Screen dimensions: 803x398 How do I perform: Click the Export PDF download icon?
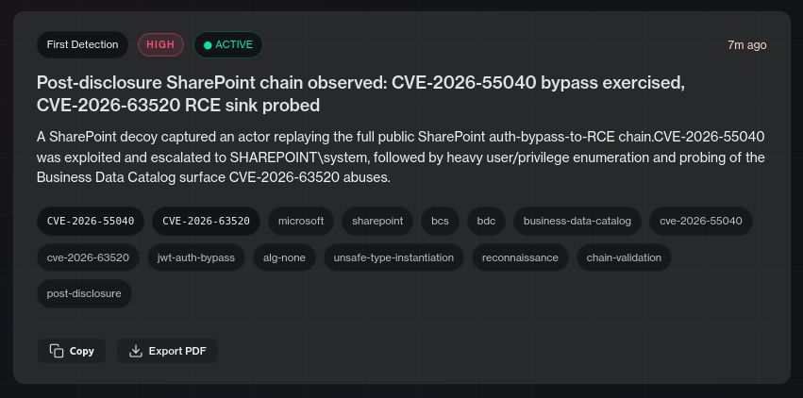[x=136, y=351]
